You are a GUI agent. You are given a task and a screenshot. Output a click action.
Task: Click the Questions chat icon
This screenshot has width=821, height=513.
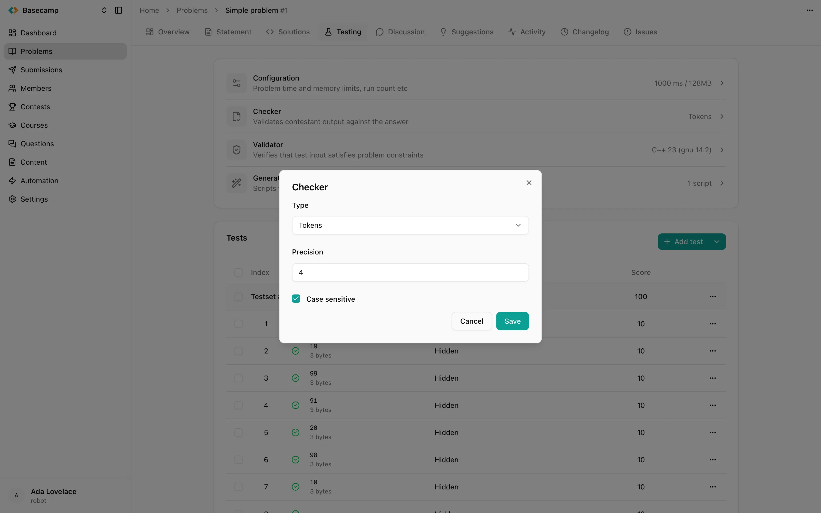[x=12, y=144]
